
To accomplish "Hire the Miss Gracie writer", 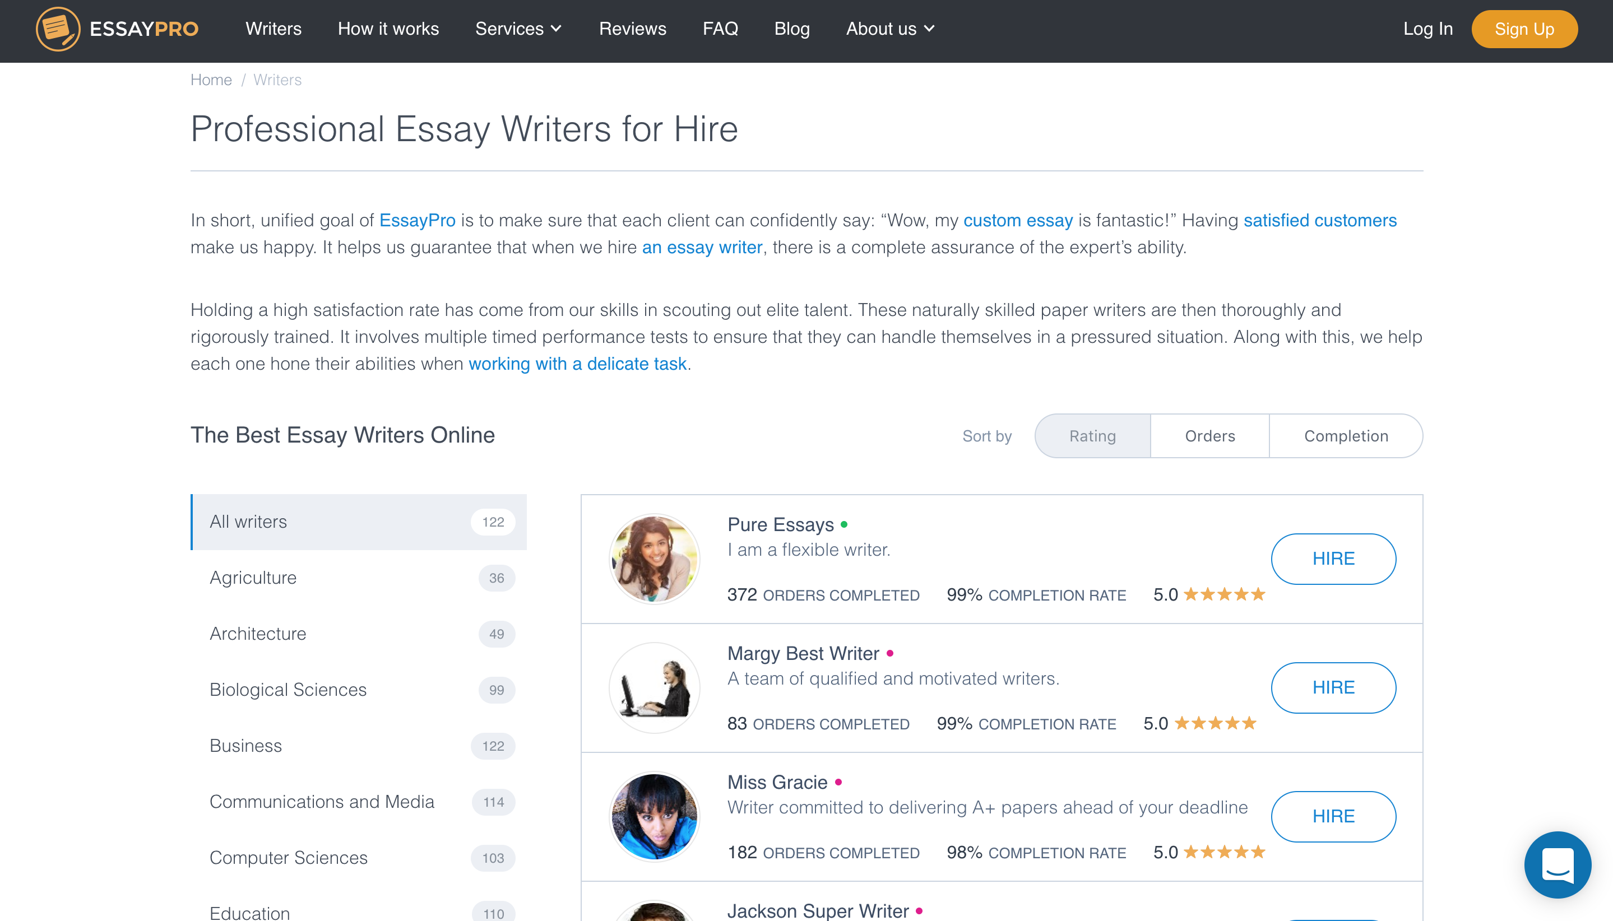I will tap(1333, 817).
